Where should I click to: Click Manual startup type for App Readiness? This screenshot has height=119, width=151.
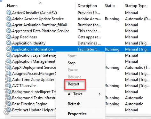coord(131,37)
